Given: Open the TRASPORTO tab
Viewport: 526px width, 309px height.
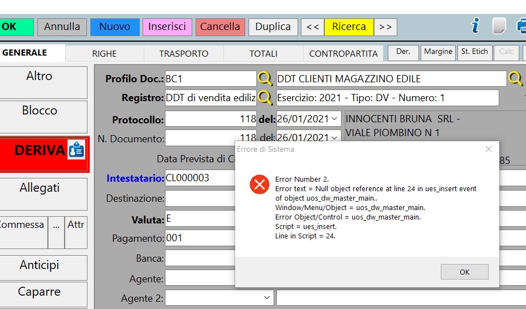Looking at the screenshot, I should tap(183, 53).
